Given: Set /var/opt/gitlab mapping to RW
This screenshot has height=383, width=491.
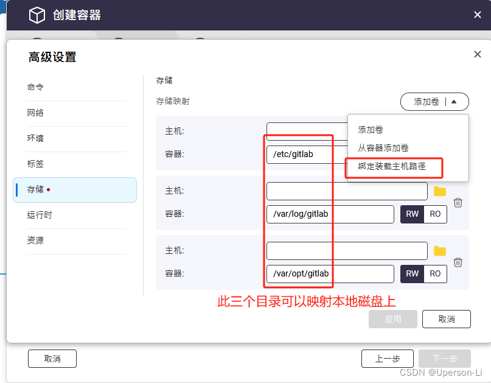Looking at the screenshot, I should click(x=412, y=273).
